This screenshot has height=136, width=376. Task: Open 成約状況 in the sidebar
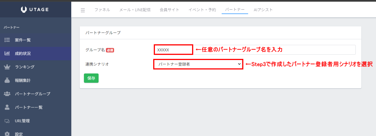click(23, 53)
